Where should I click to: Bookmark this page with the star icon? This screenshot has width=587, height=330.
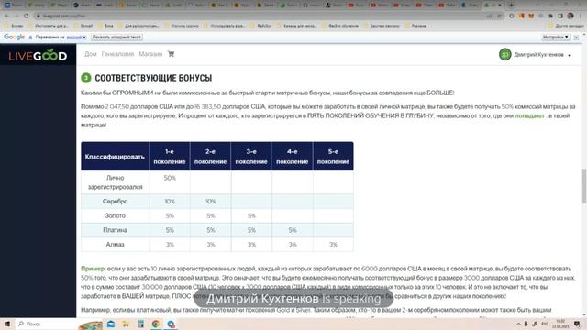click(499, 16)
